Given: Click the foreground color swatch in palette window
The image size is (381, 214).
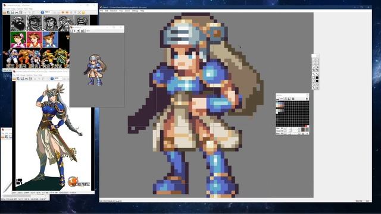Looking at the screenshot, I should 303,130.
